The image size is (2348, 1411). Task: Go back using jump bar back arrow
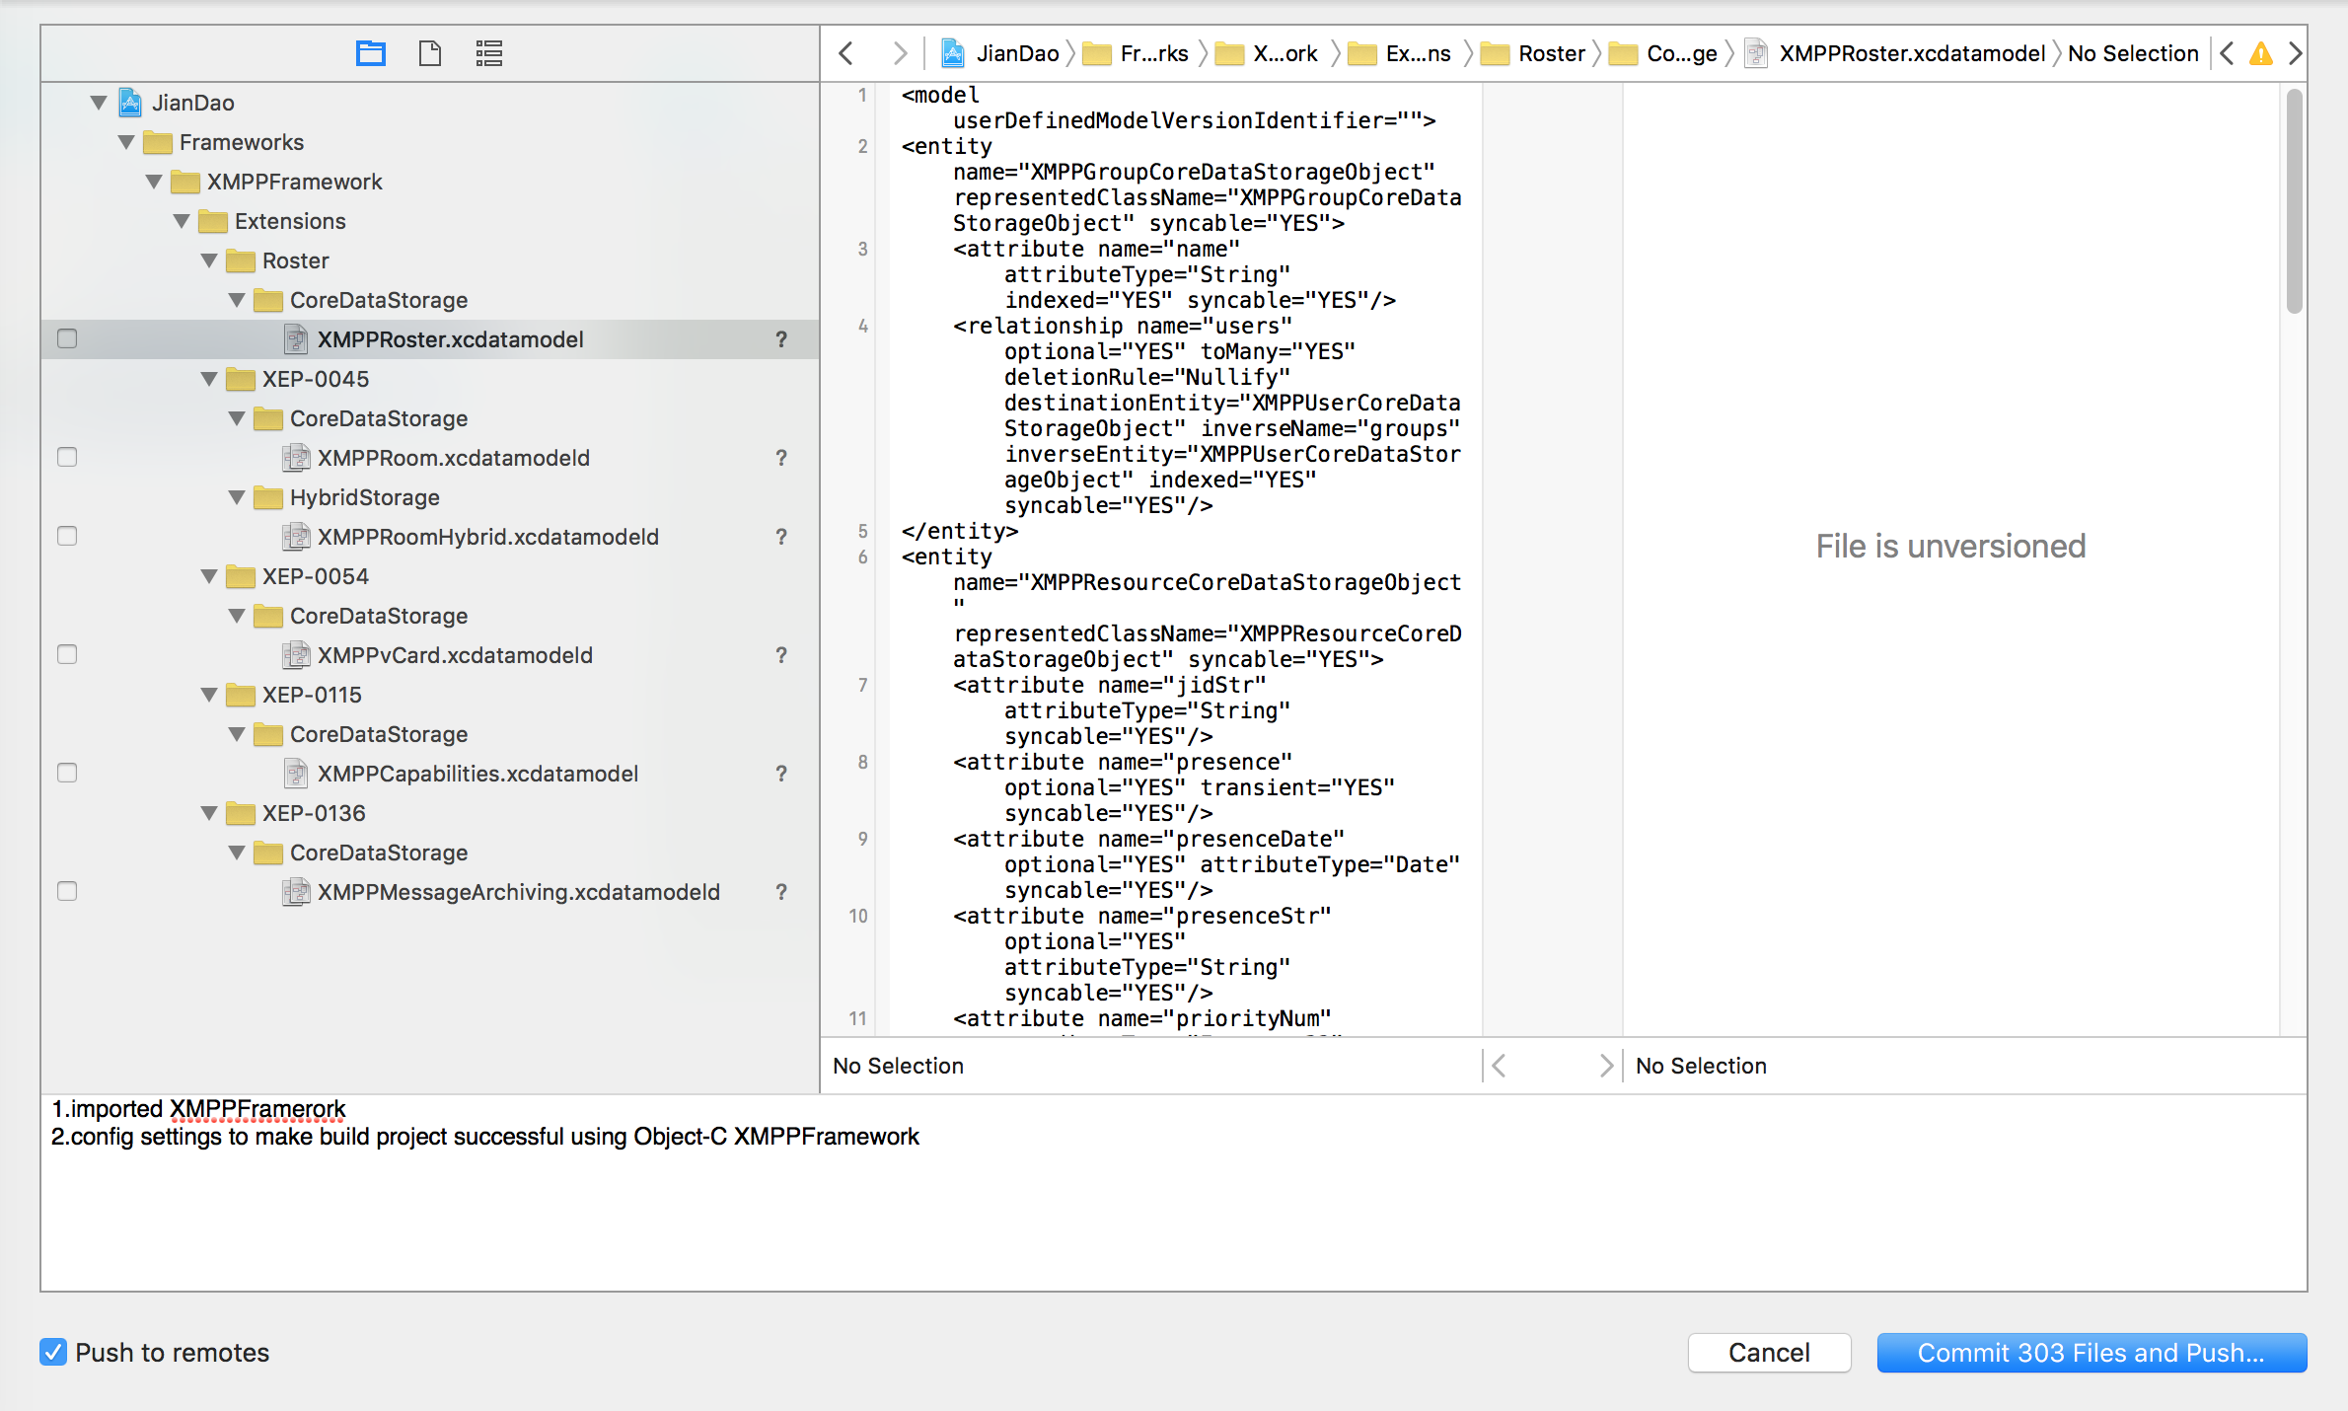coord(845,53)
